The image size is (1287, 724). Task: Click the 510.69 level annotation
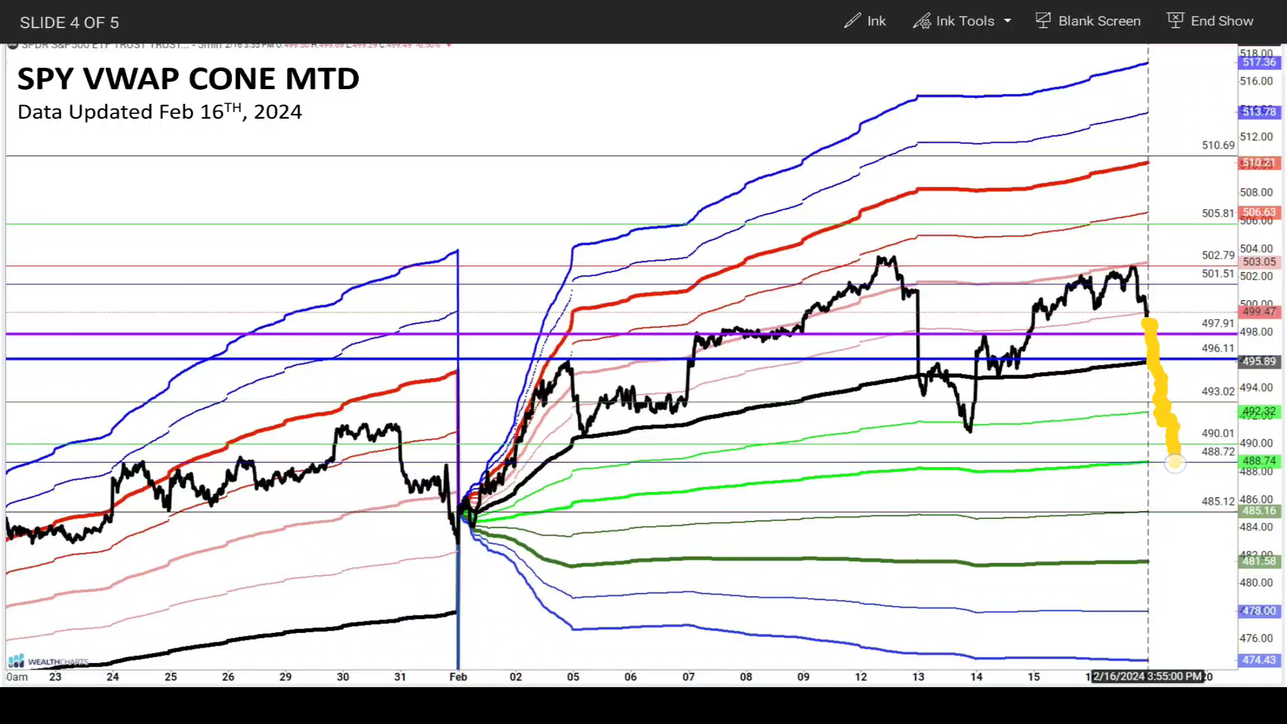coord(1218,145)
